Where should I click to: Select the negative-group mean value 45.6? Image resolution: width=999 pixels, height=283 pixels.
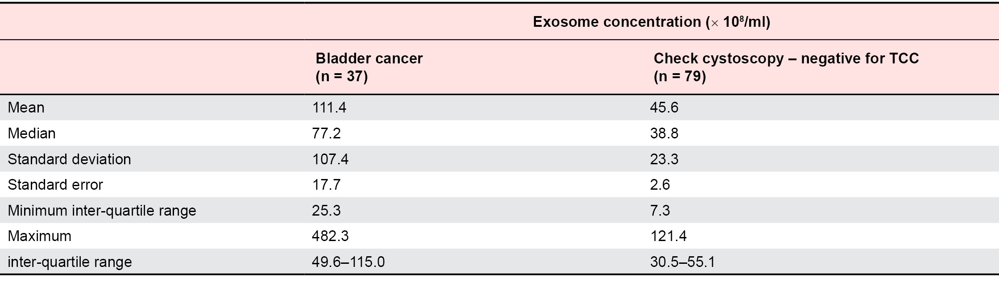tap(664, 108)
